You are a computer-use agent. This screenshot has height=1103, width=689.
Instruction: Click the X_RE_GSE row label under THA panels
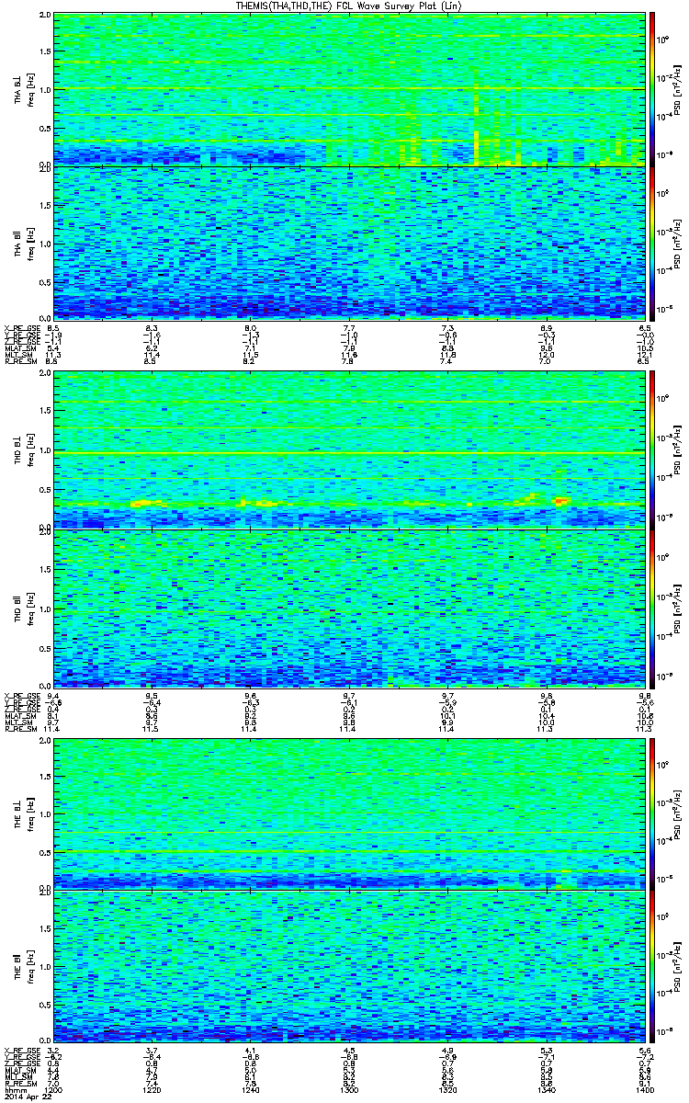(x=21, y=327)
